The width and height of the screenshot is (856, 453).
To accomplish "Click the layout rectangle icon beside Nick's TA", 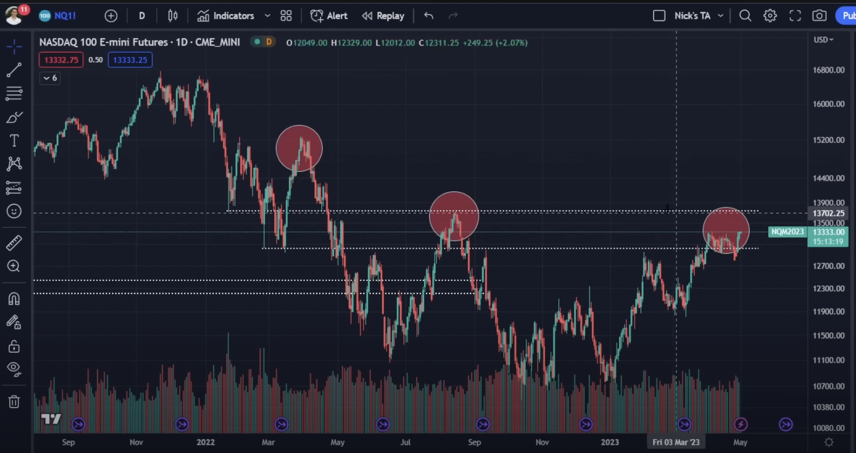I will [659, 16].
